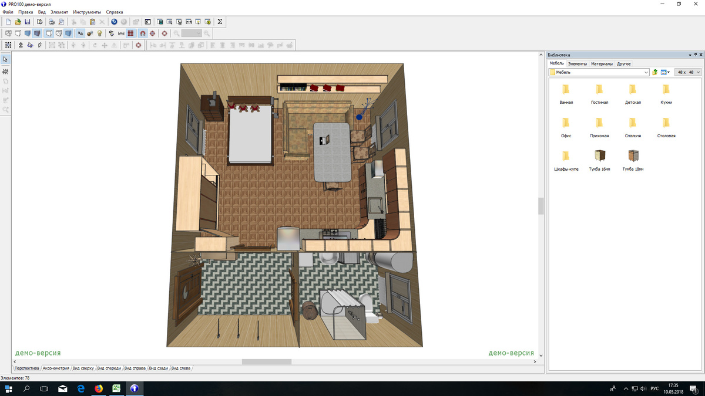Switch to the Вид спереди tab

point(109,368)
